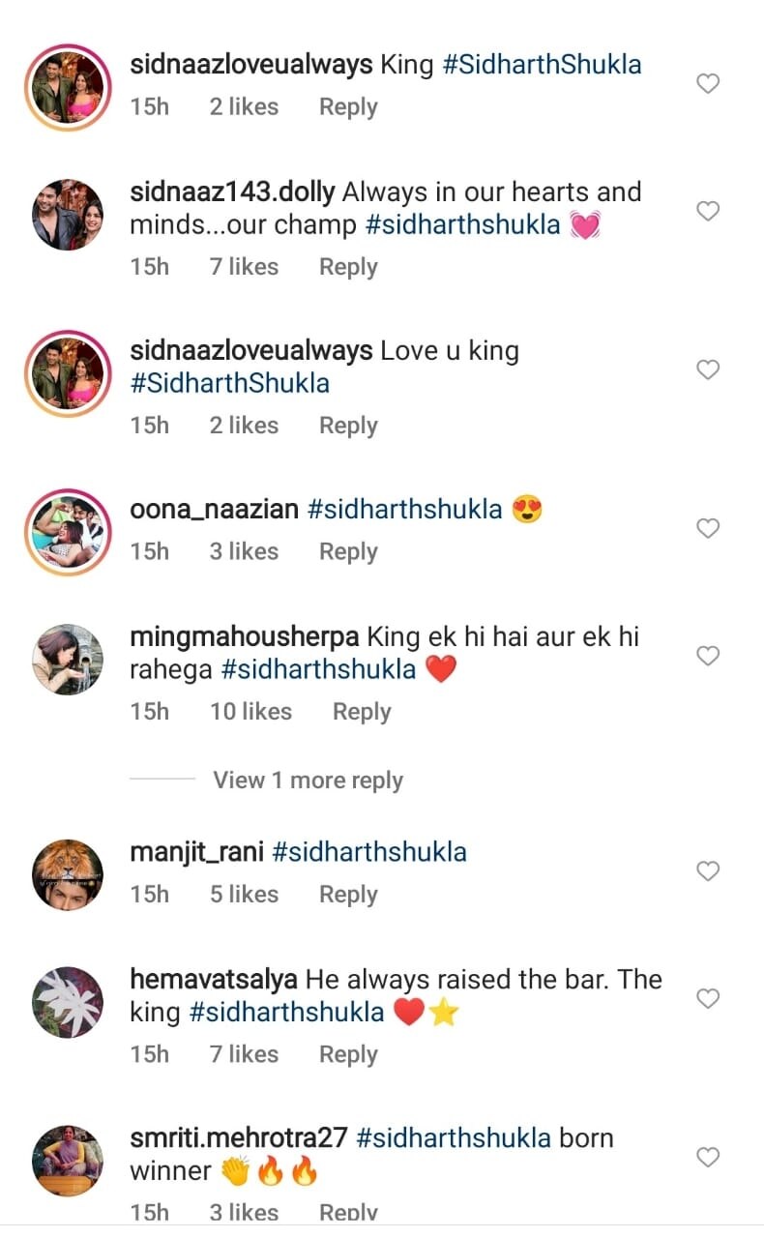Image resolution: width=764 pixels, height=1238 pixels.
Task: Reply to sidnaaz143.dolly's comment
Action: pyautogui.click(x=348, y=267)
